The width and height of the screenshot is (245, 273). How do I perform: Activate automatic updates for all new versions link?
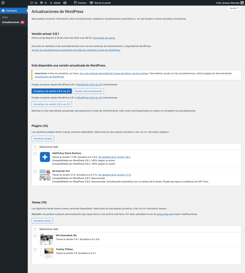click(76, 50)
